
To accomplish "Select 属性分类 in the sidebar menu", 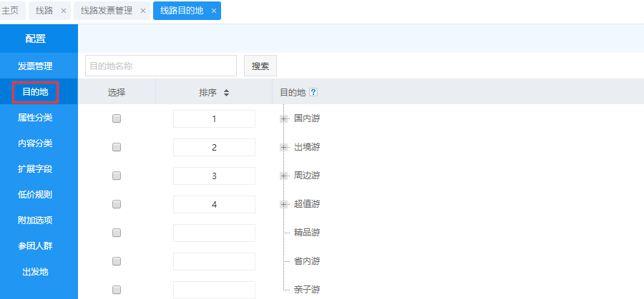I will (x=35, y=118).
